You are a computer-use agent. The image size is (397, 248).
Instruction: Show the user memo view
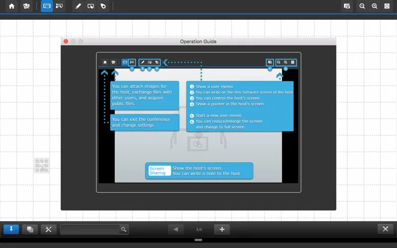coord(60,6)
